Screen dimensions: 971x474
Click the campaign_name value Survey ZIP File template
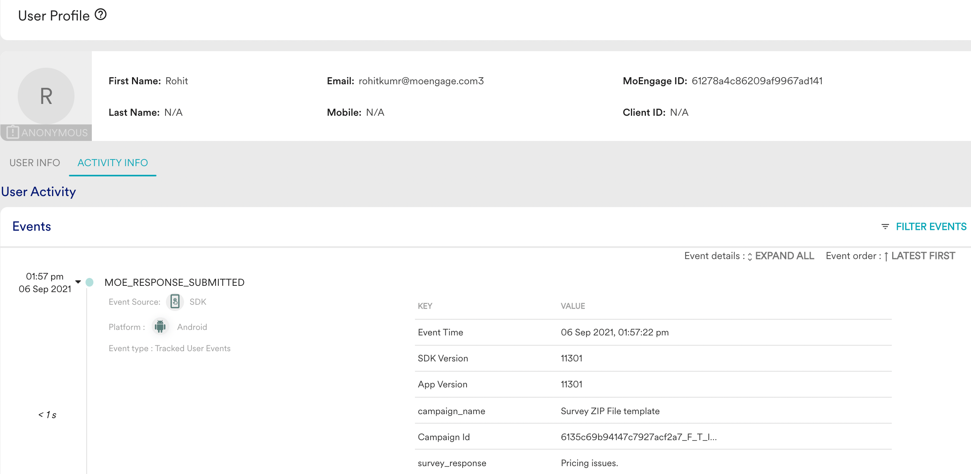click(x=610, y=411)
